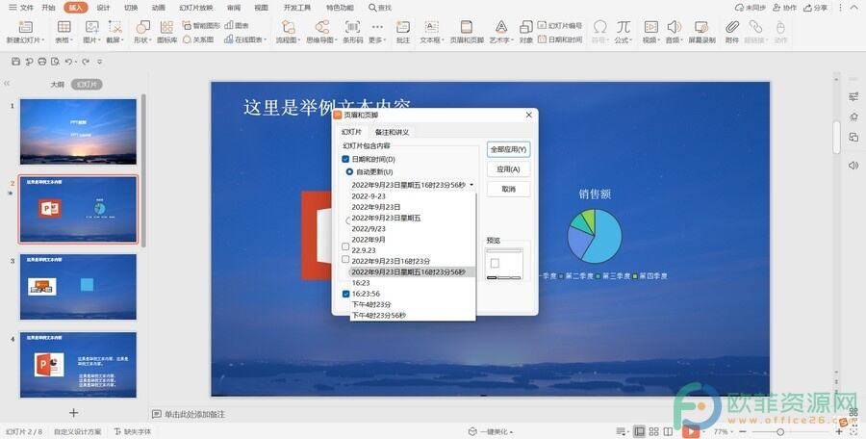866x439 pixels.
Task: Toggle the checkbox beside 16:23:56
Action: (x=345, y=294)
